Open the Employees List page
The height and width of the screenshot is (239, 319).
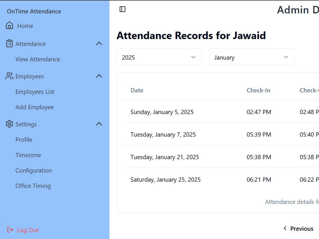pos(35,92)
